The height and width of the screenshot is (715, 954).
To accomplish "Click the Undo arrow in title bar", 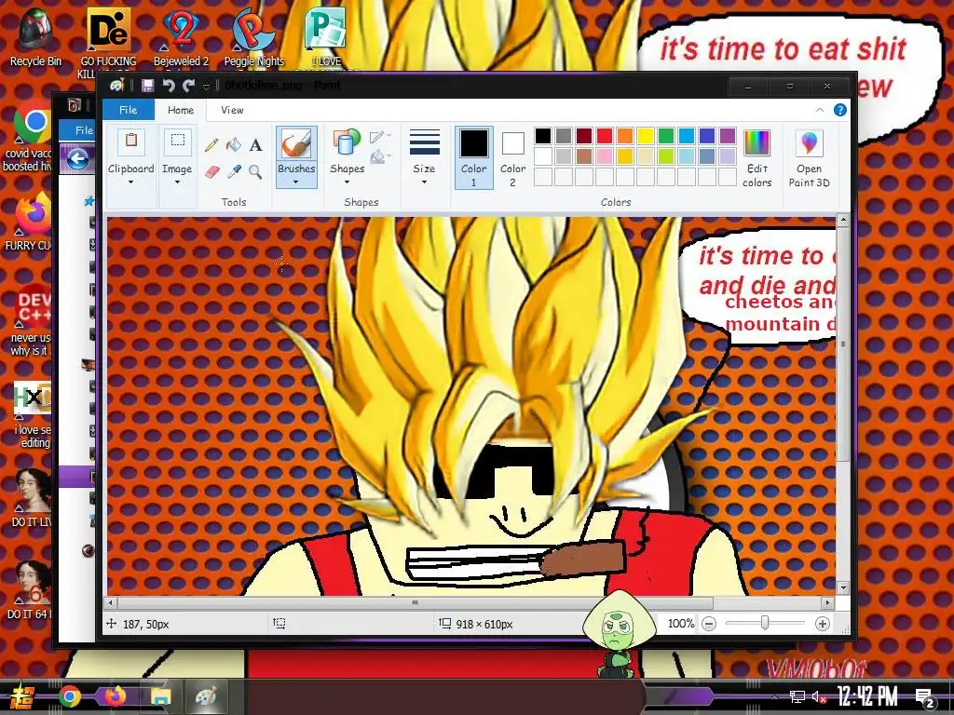I will pos(169,86).
